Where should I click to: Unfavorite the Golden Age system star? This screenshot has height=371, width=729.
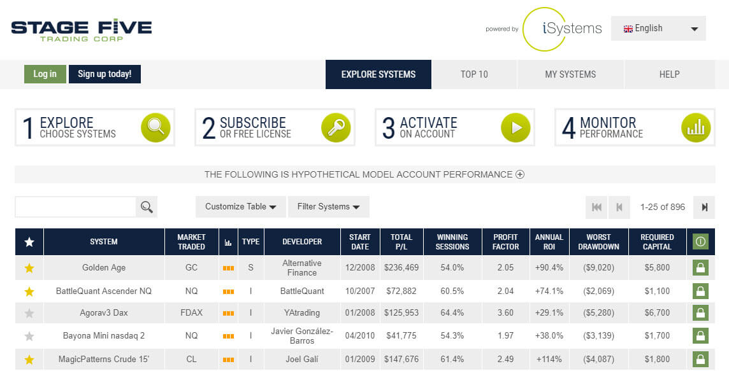(29, 267)
